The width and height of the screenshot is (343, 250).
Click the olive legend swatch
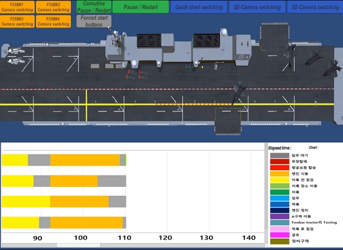coord(280,241)
